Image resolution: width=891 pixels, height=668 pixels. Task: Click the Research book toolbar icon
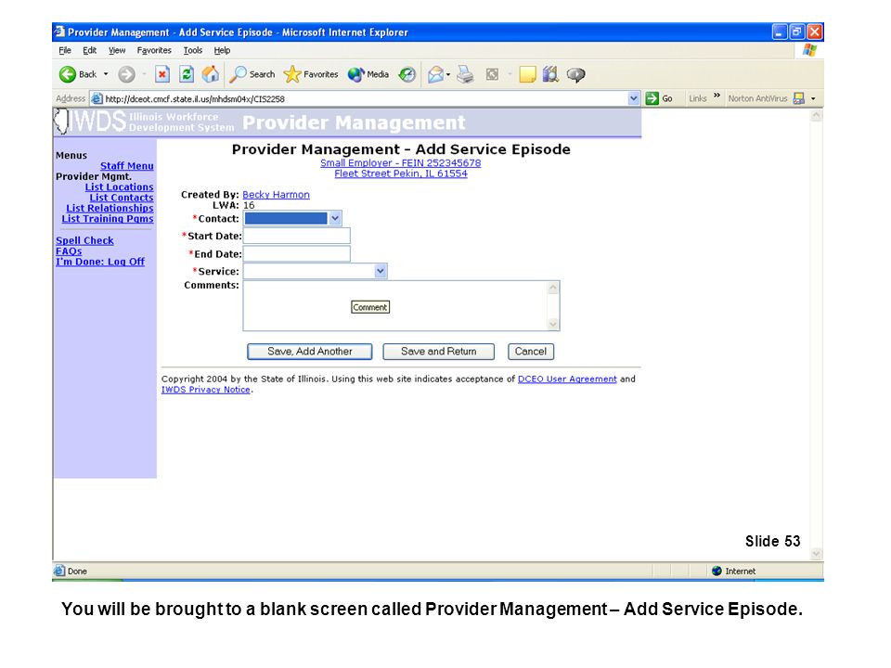(x=550, y=74)
